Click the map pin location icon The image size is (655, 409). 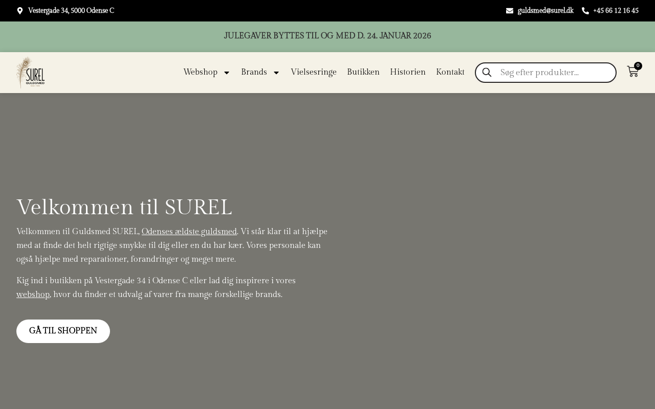[20, 11]
